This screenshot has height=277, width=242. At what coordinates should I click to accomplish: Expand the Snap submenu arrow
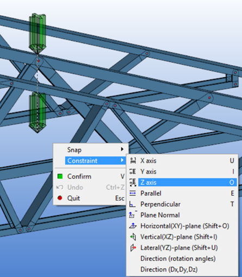[122, 149]
